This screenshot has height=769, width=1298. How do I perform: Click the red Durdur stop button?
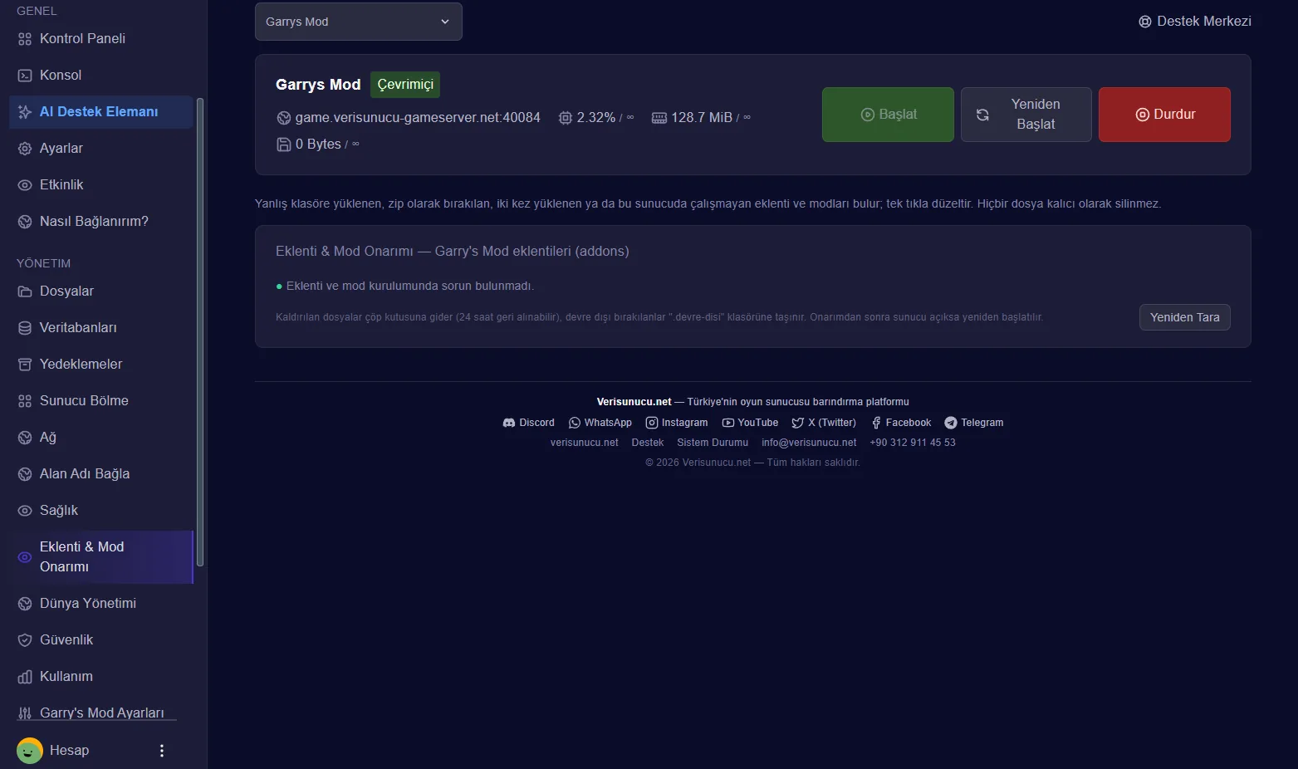(1164, 115)
